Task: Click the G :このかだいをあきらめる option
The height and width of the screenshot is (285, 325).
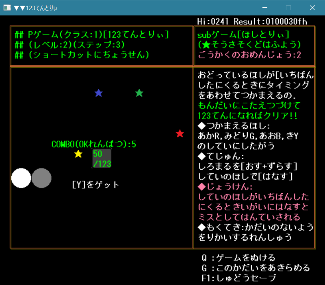Action: [256, 268]
